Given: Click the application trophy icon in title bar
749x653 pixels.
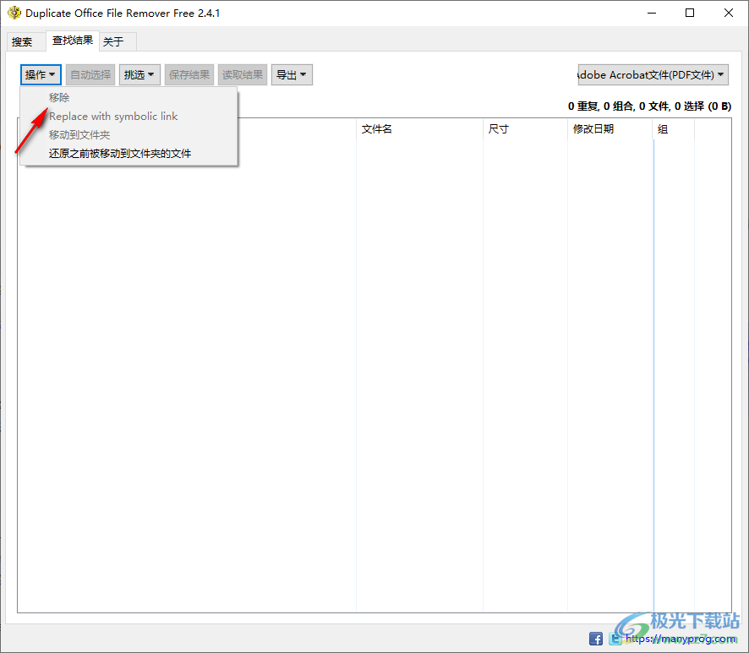Looking at the screenshot, I should [14, 13].
